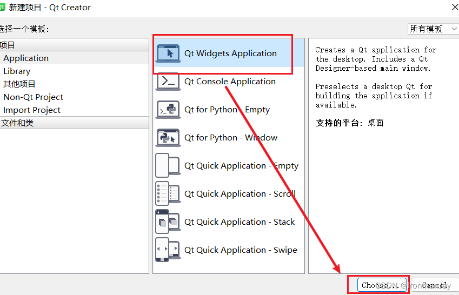Click the Cancel button
Screen dimensions: 459x295
point(435,285)
